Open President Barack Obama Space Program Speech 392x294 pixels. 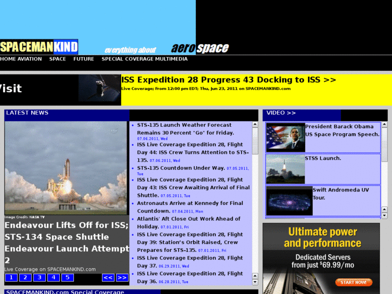[342, 131]
